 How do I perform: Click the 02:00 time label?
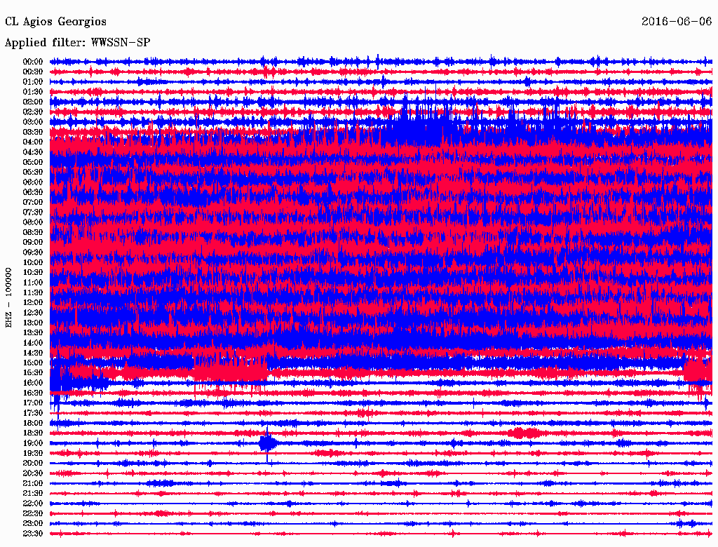(x=33, y=102)
